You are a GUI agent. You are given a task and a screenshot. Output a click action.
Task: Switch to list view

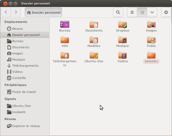[132, 12]
